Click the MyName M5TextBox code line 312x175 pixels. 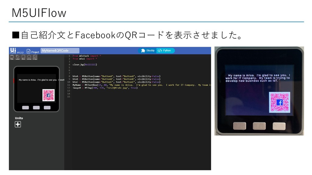142,85
